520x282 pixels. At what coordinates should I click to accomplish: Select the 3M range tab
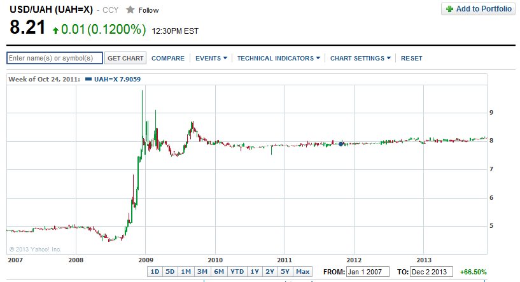tap(202, 271)
